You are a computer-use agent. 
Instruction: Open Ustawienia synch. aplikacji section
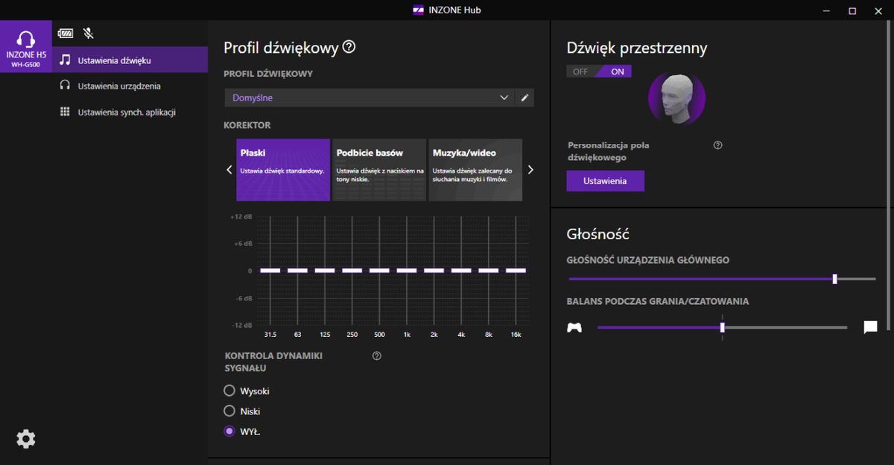[130, 112]
